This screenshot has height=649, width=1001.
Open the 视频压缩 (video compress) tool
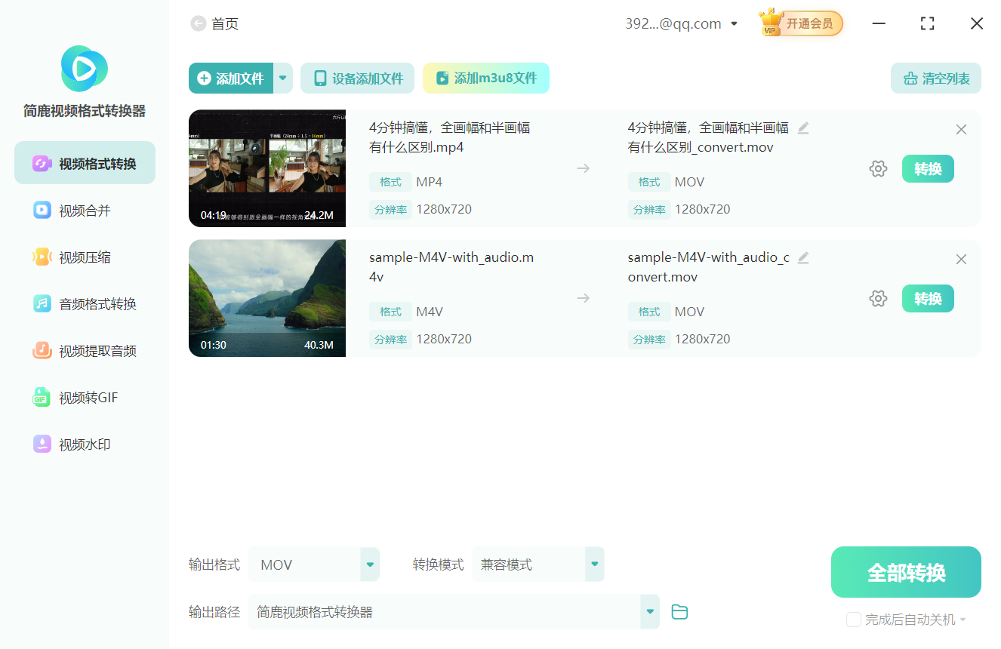pyautogui.click(x=84, y=257)
